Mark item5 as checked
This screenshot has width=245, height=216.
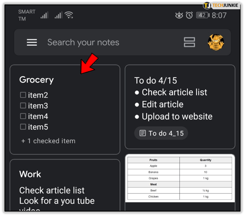point(23,127)
